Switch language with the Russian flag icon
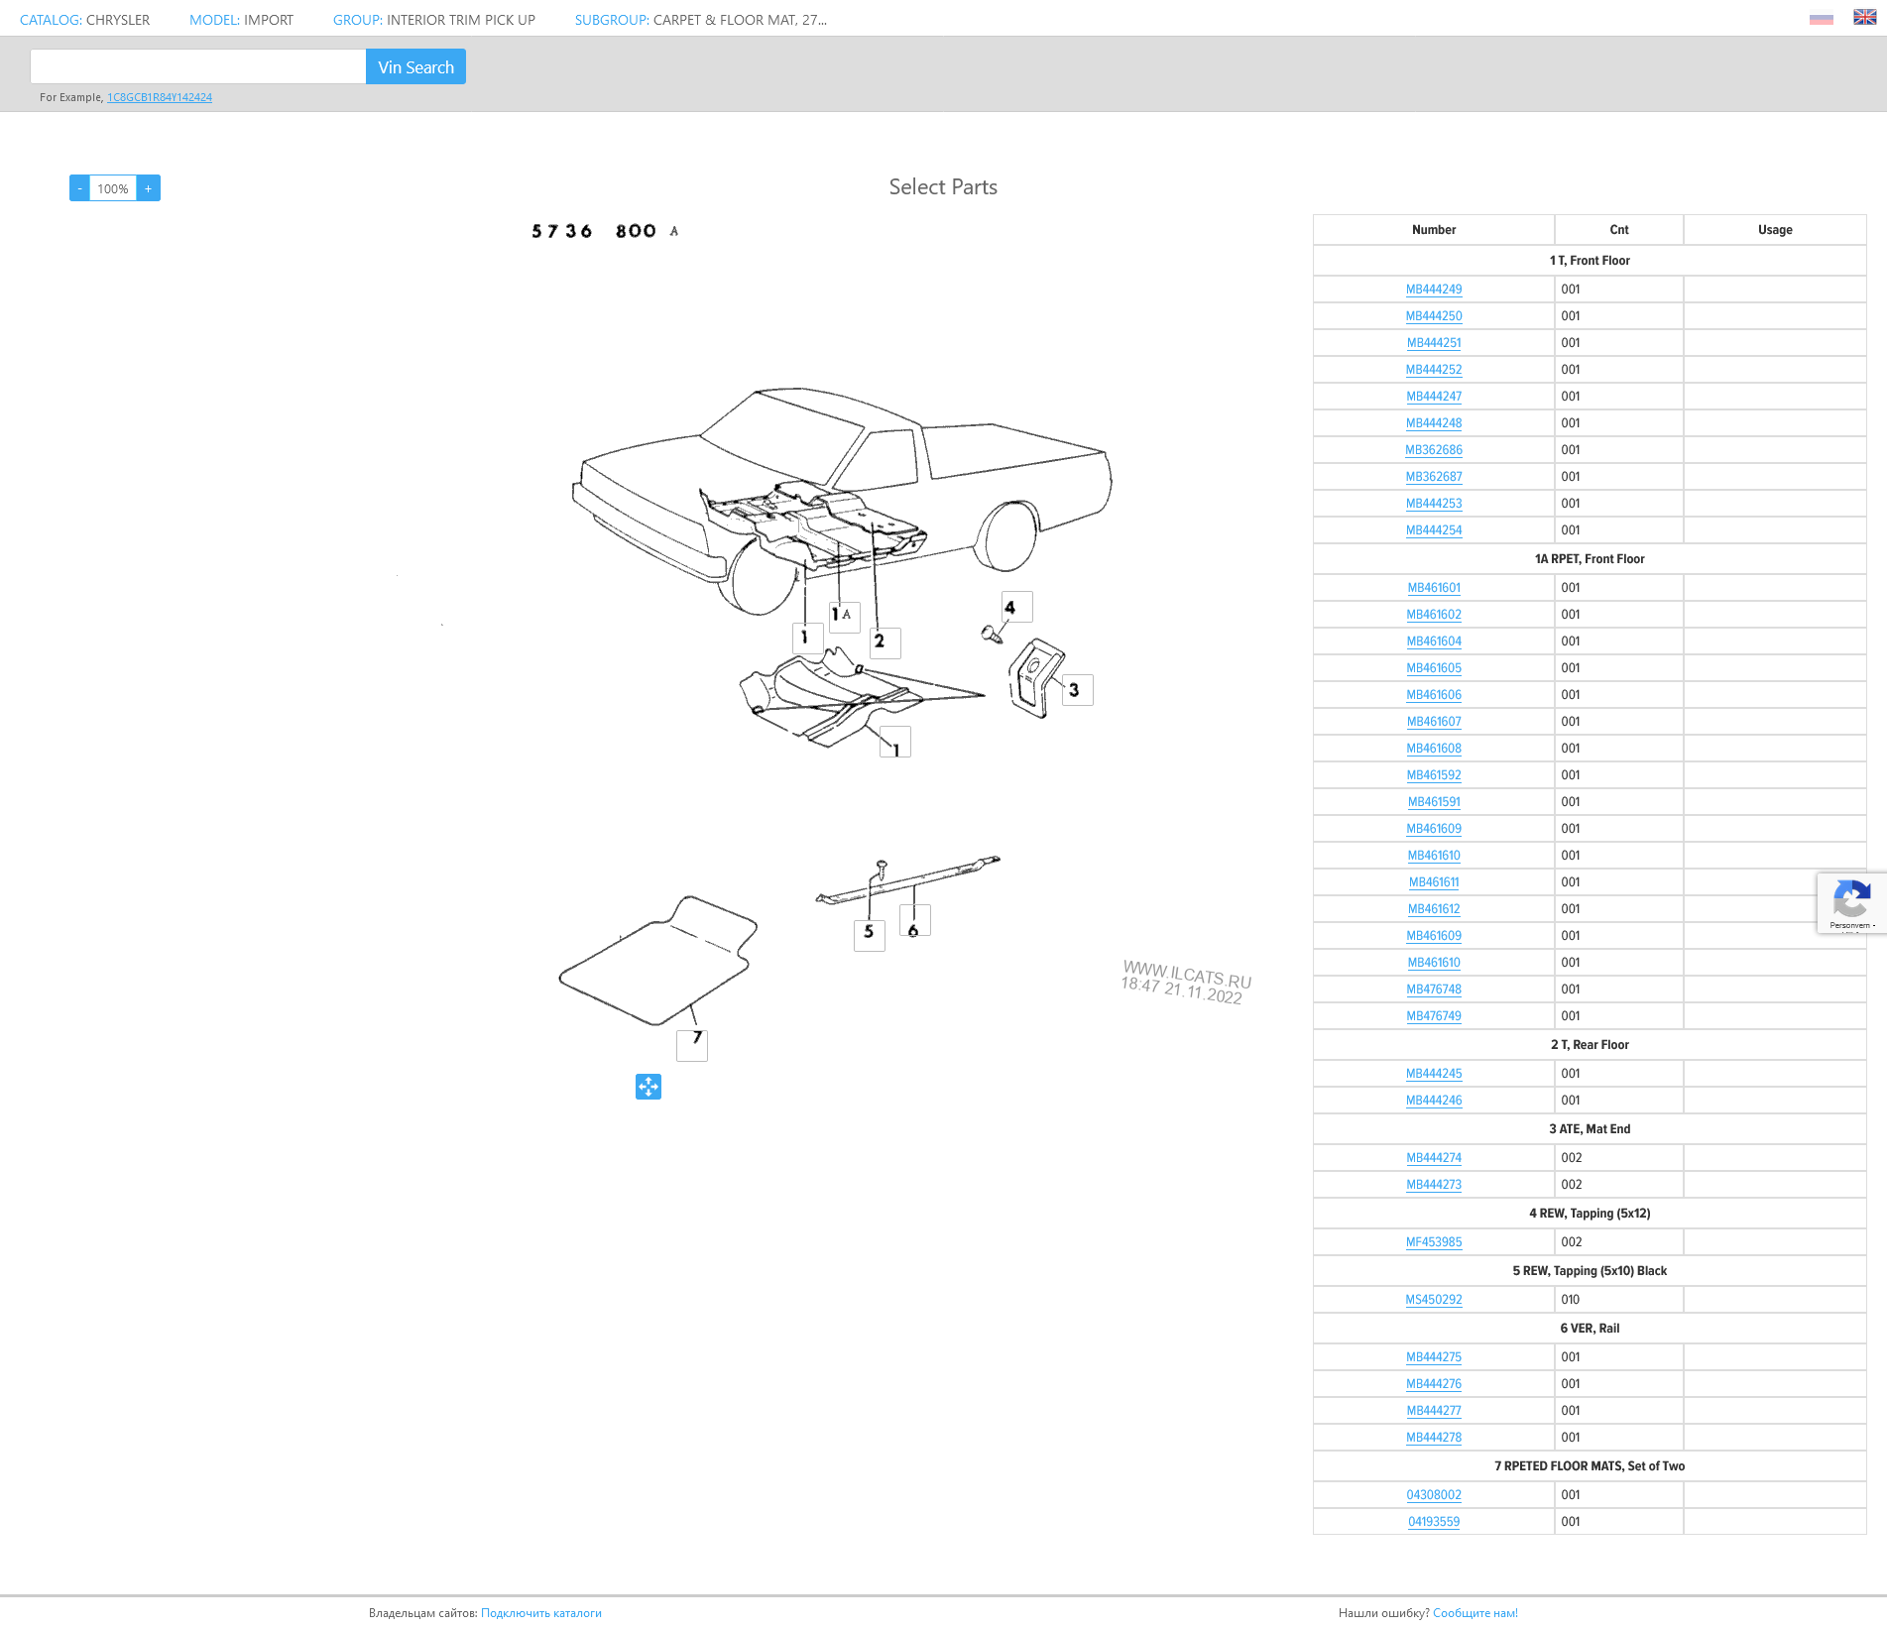This screenshot has height=1630, width=1887. click(x=1821, y=19)
